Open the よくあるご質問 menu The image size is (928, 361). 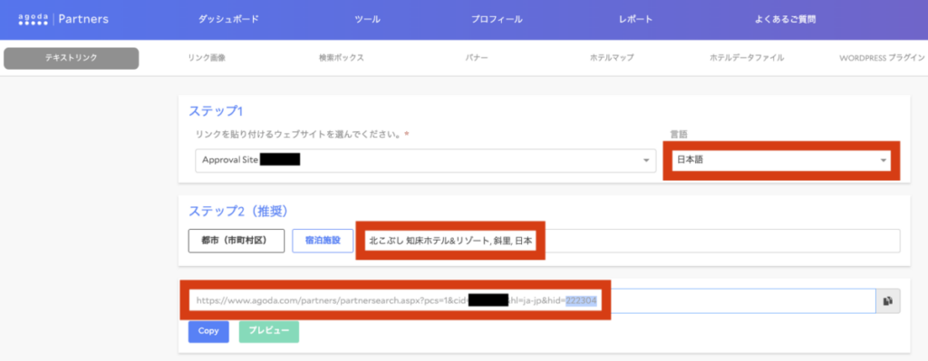[786, 20]
